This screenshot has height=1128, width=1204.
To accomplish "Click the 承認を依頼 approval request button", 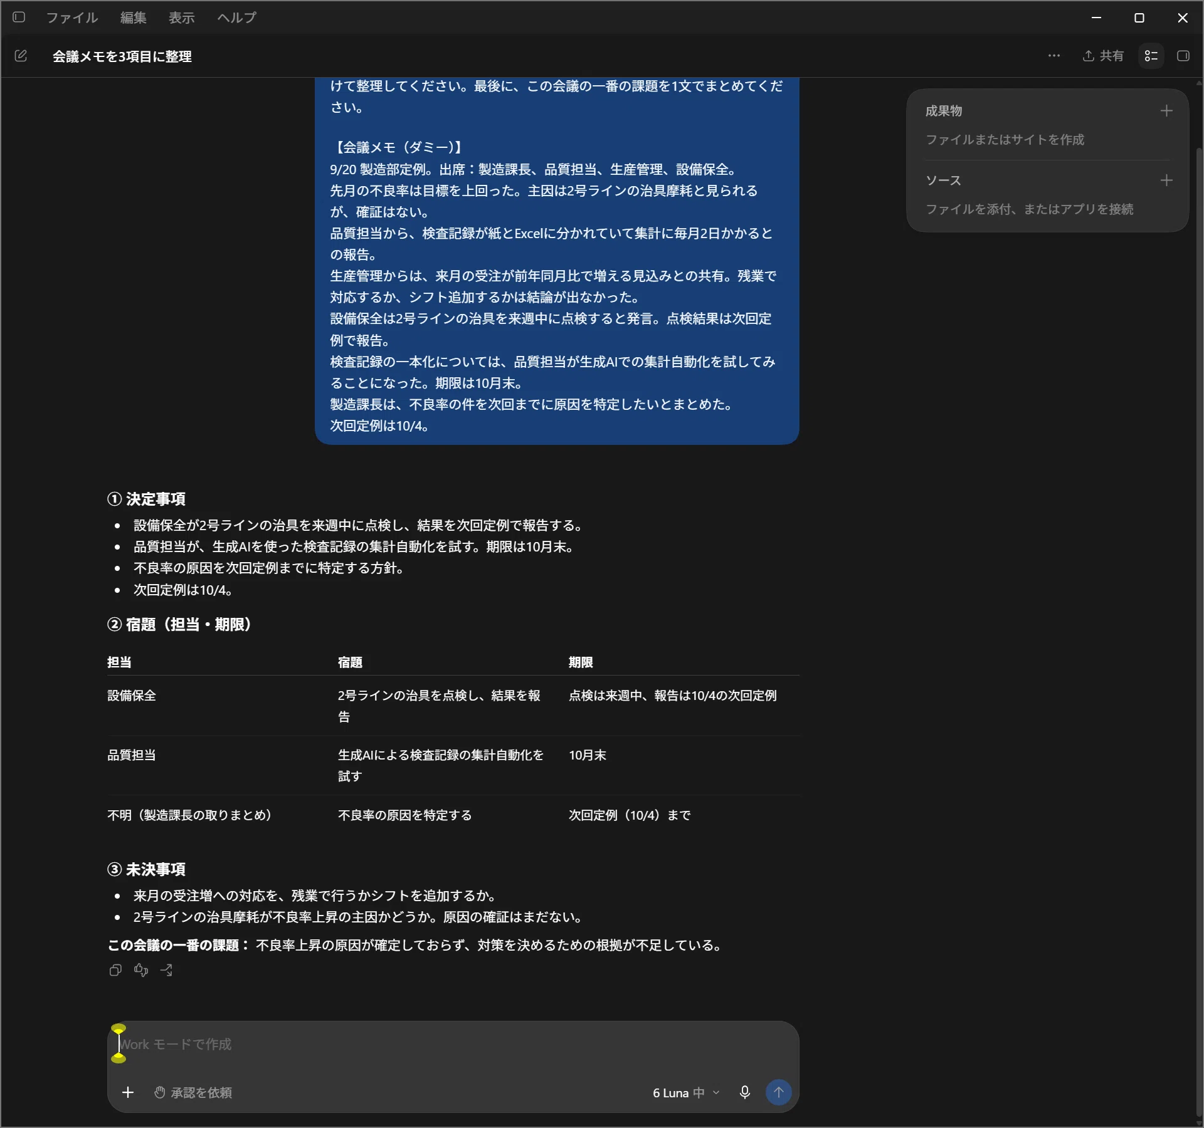I will coord(193,1092).
